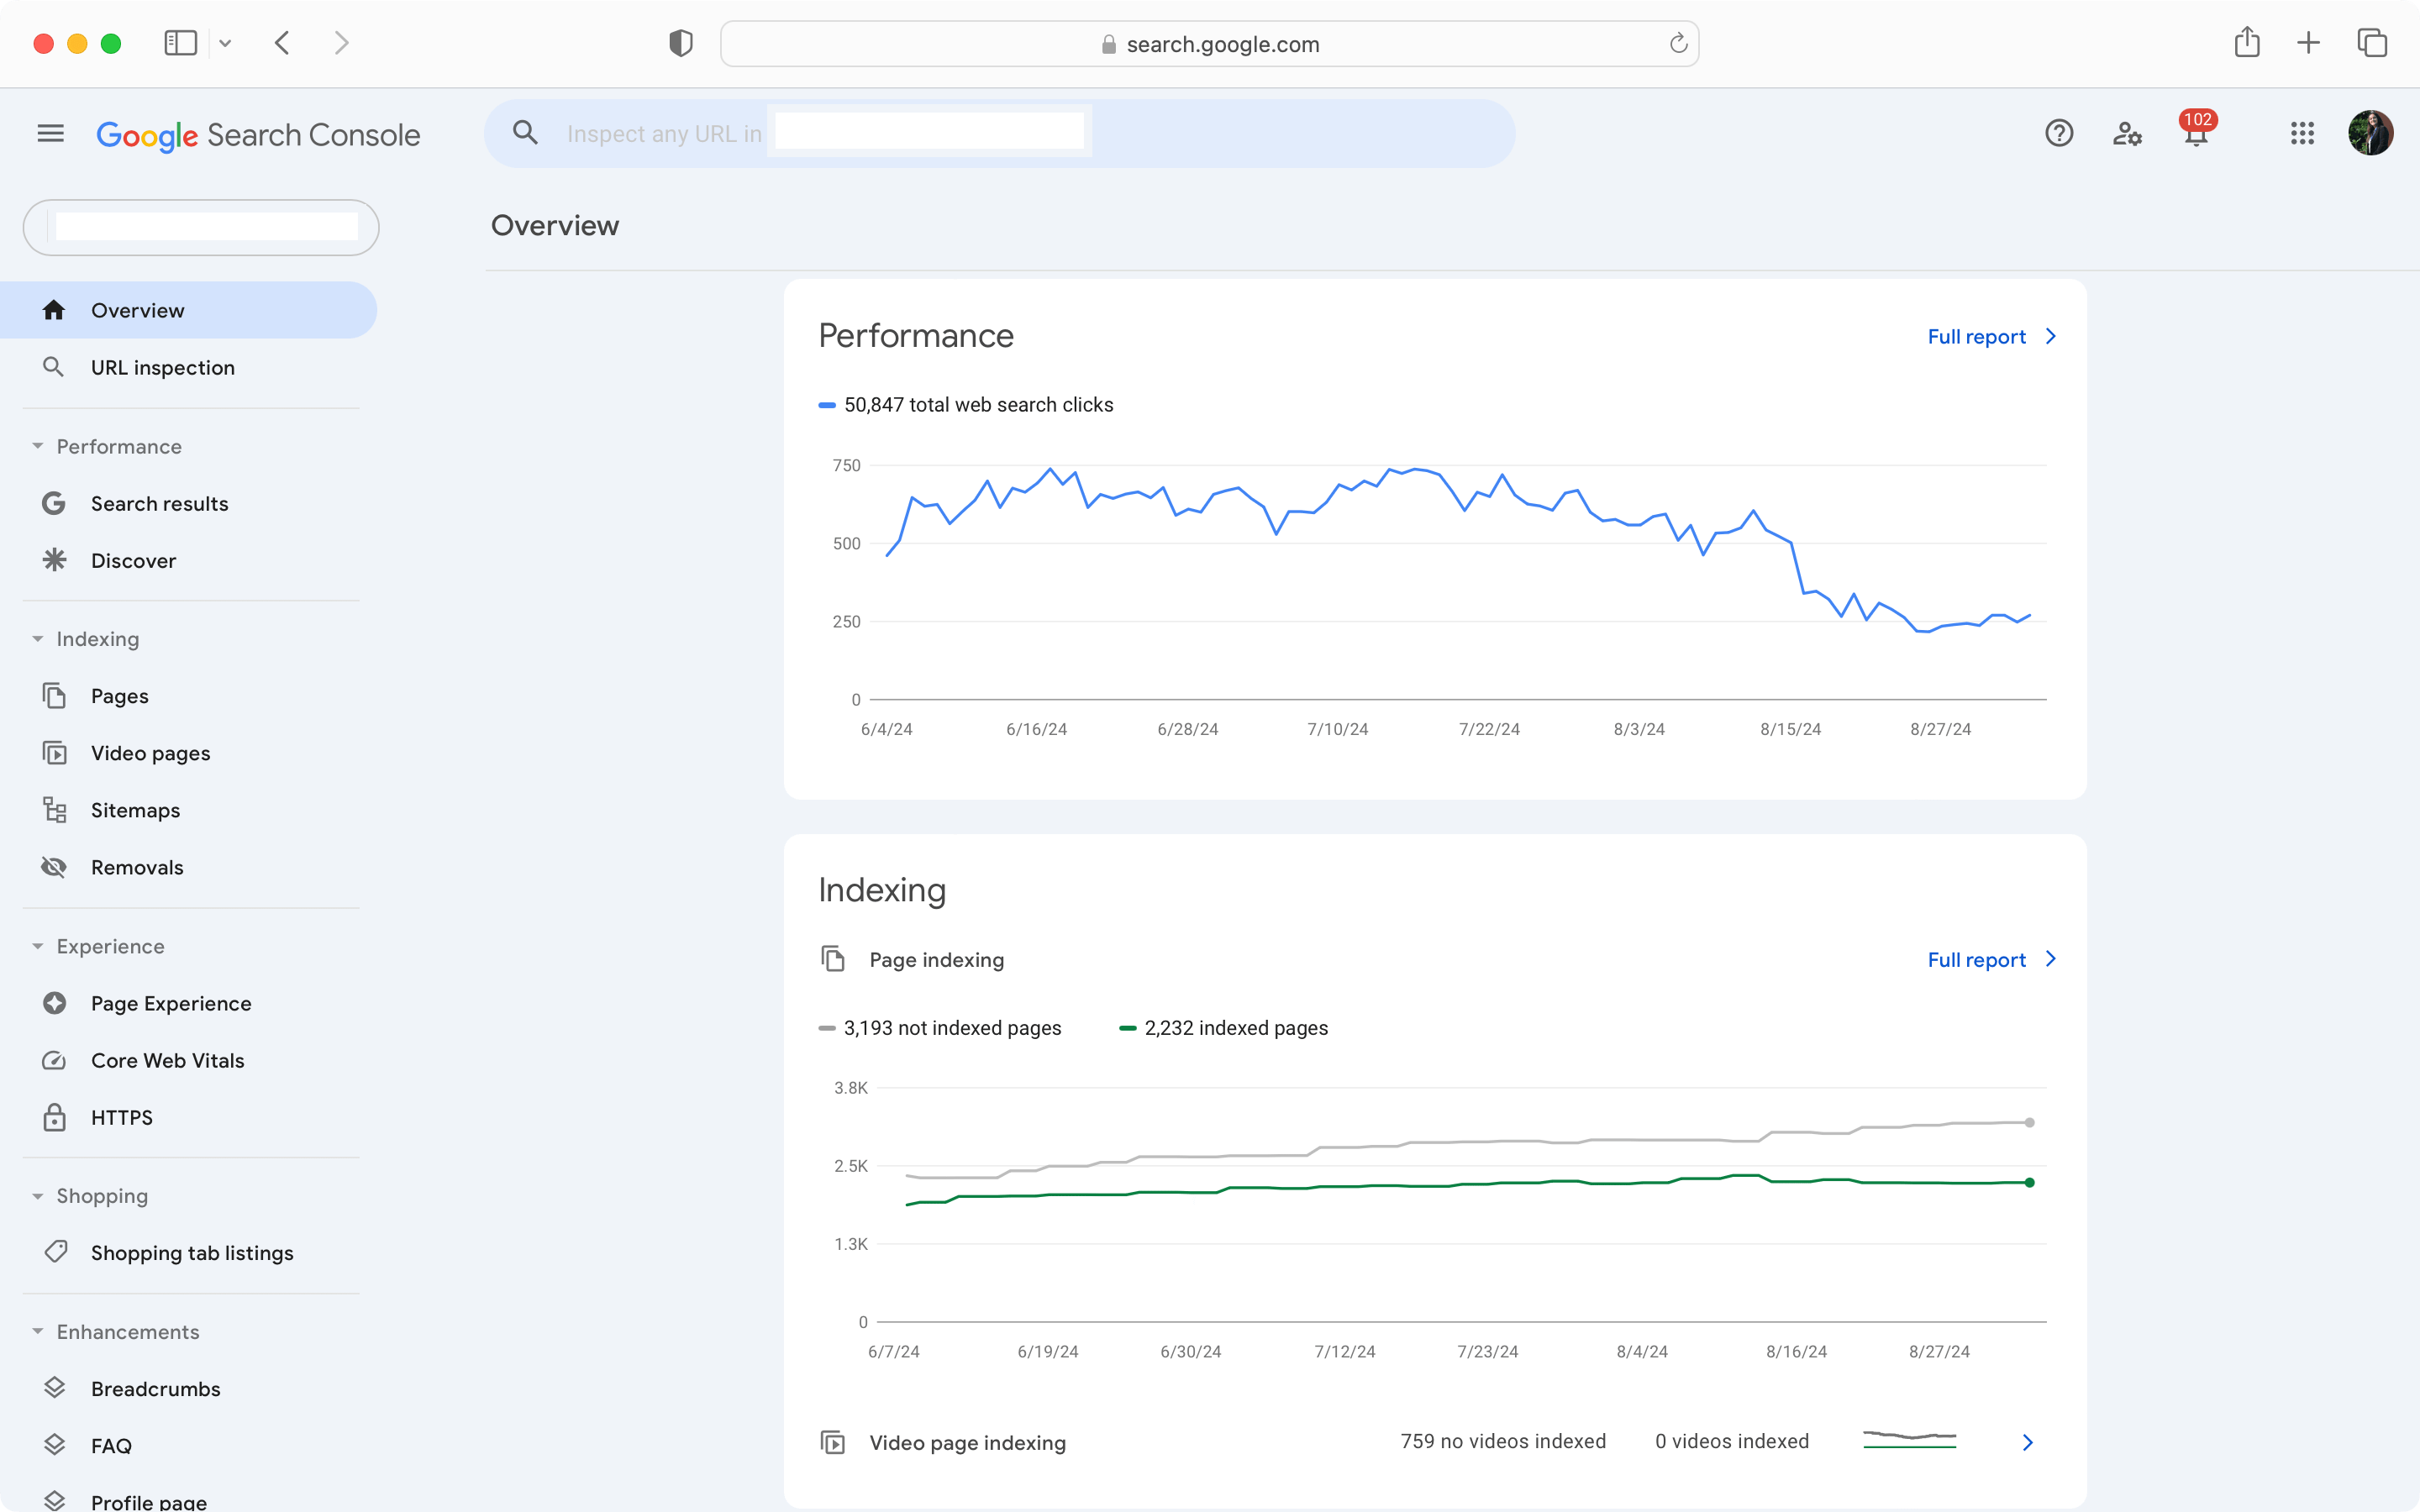Click the Discover icon in sidebar
The height and width of the screenshot is (1512, 2420).
(x=52, y=559)
